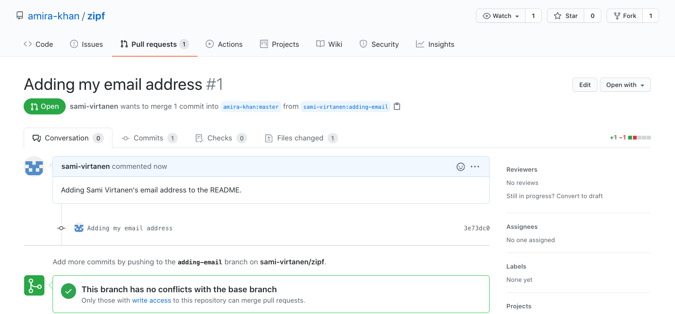Switch to the Checks tab

pyautogui.click(x=221, y=138)
